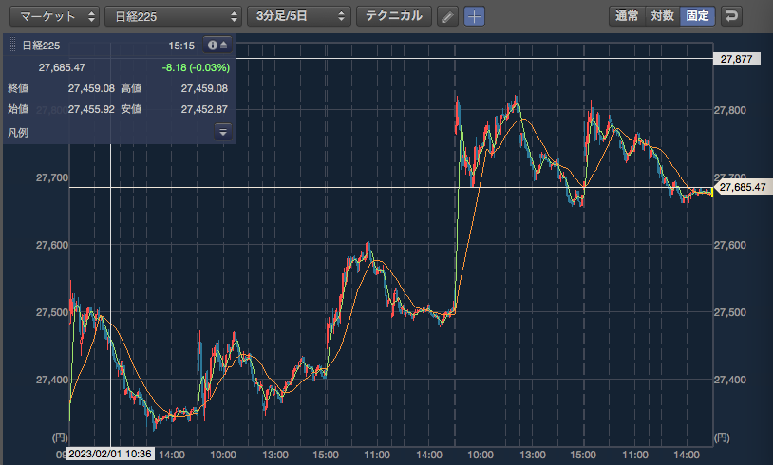
Task: Click the 15:15 time in info panel
Action: [181, 46]
